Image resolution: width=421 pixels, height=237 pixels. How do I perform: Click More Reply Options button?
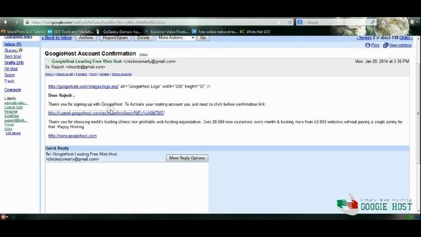tap(187, 158)
